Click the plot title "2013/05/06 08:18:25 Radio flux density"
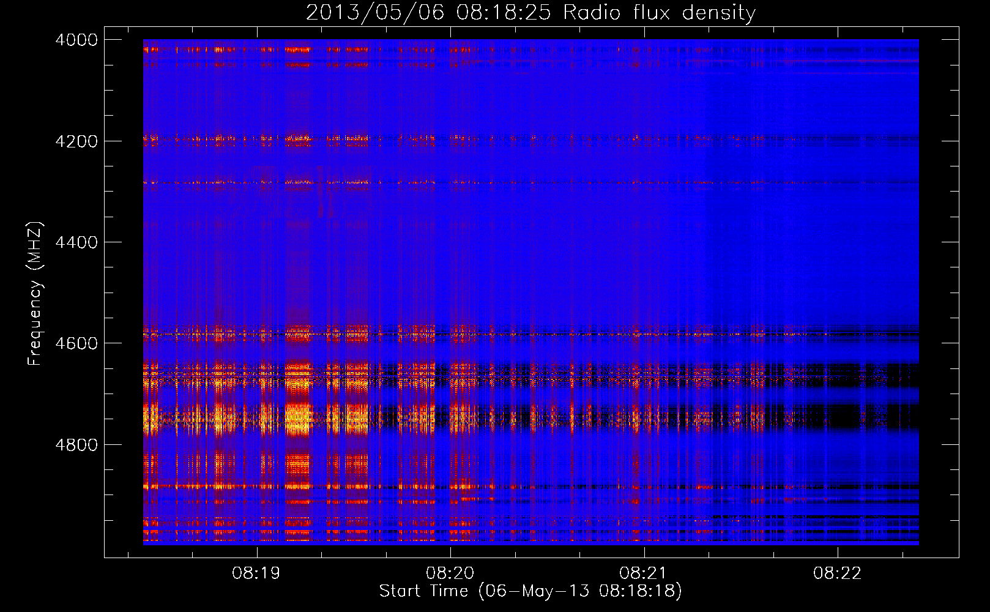 pos(530,13)
